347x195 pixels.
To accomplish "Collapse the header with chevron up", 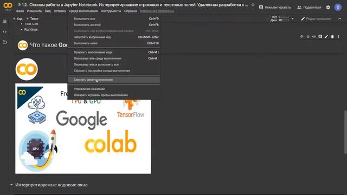I will 340,19.
